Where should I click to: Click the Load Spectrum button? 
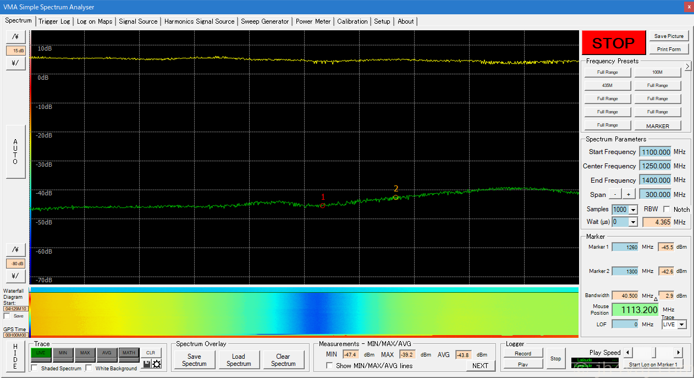click(x=239, y=360)
